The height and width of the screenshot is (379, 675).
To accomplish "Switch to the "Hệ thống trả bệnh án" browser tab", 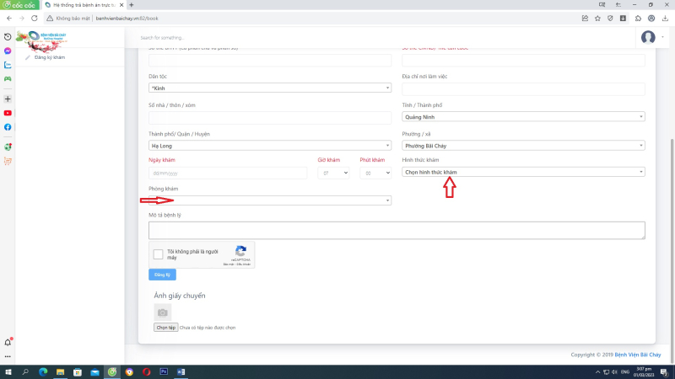I will coord(83,5).
